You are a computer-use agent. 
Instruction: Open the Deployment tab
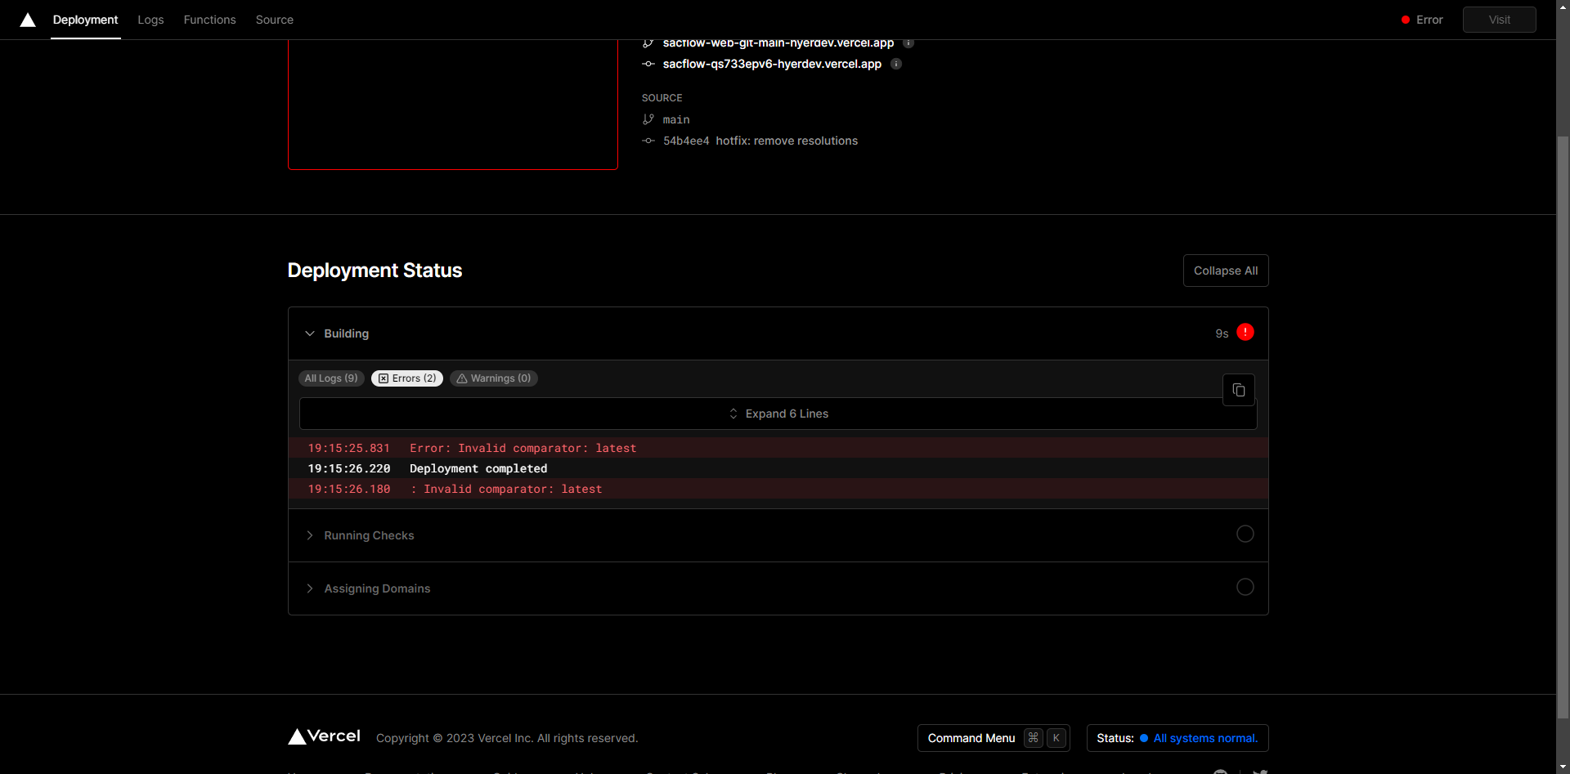click(85, 20)
